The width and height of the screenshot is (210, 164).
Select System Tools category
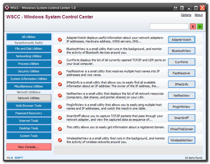(x=29, y=136)
